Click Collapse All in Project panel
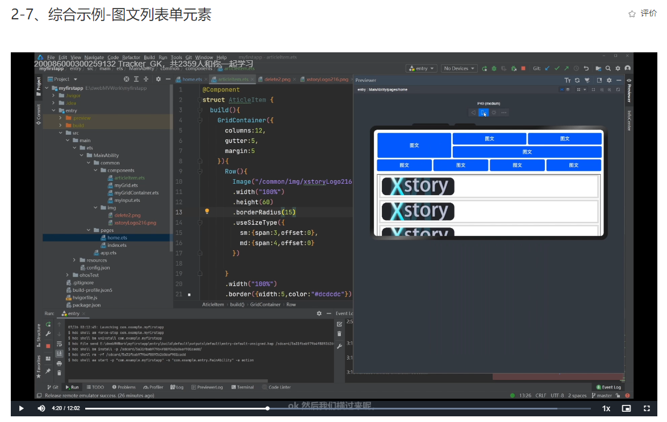This screenshot has height=422, width=667. pos(146,79)
